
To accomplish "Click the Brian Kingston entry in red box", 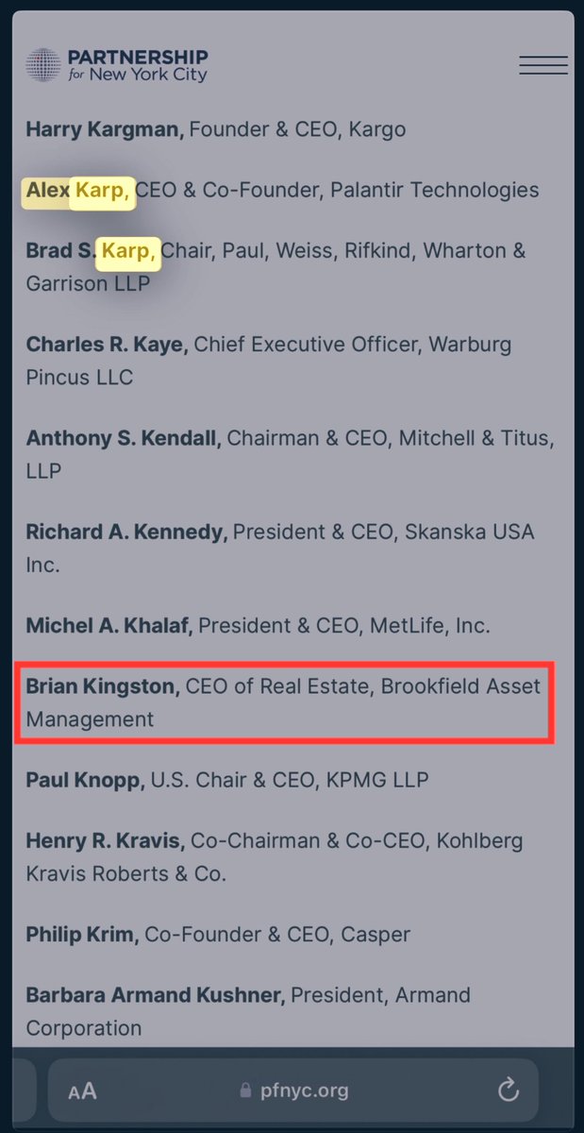I will pos(102,686).
